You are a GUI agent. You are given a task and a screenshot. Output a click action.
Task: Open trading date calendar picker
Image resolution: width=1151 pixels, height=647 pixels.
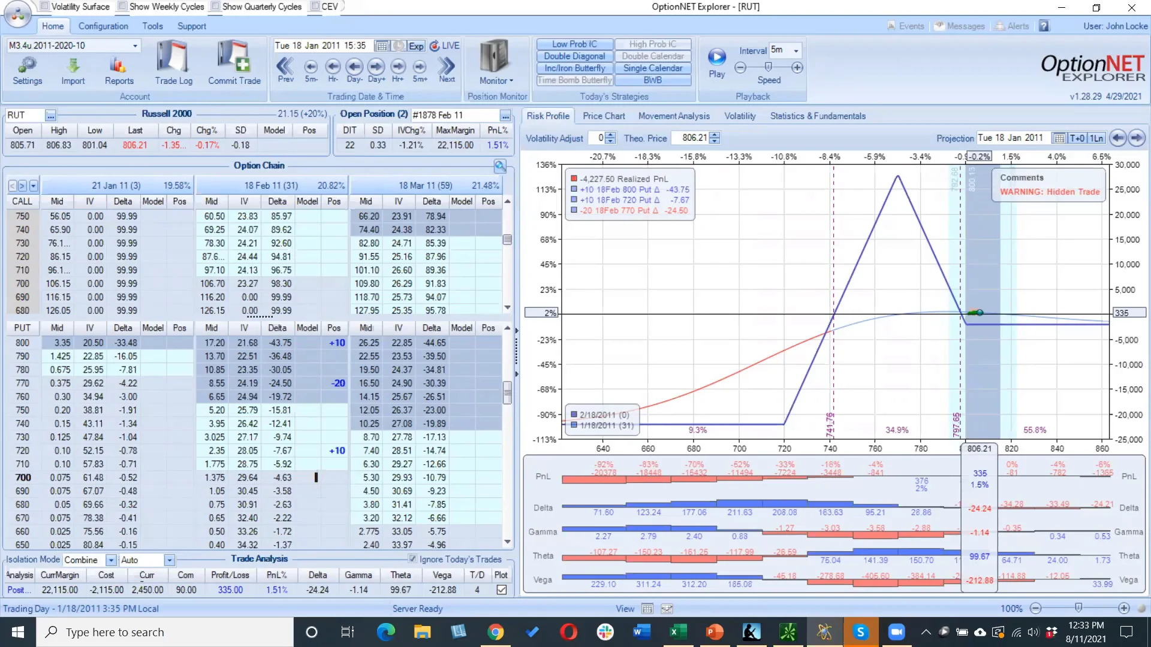(x=381, y=46)
